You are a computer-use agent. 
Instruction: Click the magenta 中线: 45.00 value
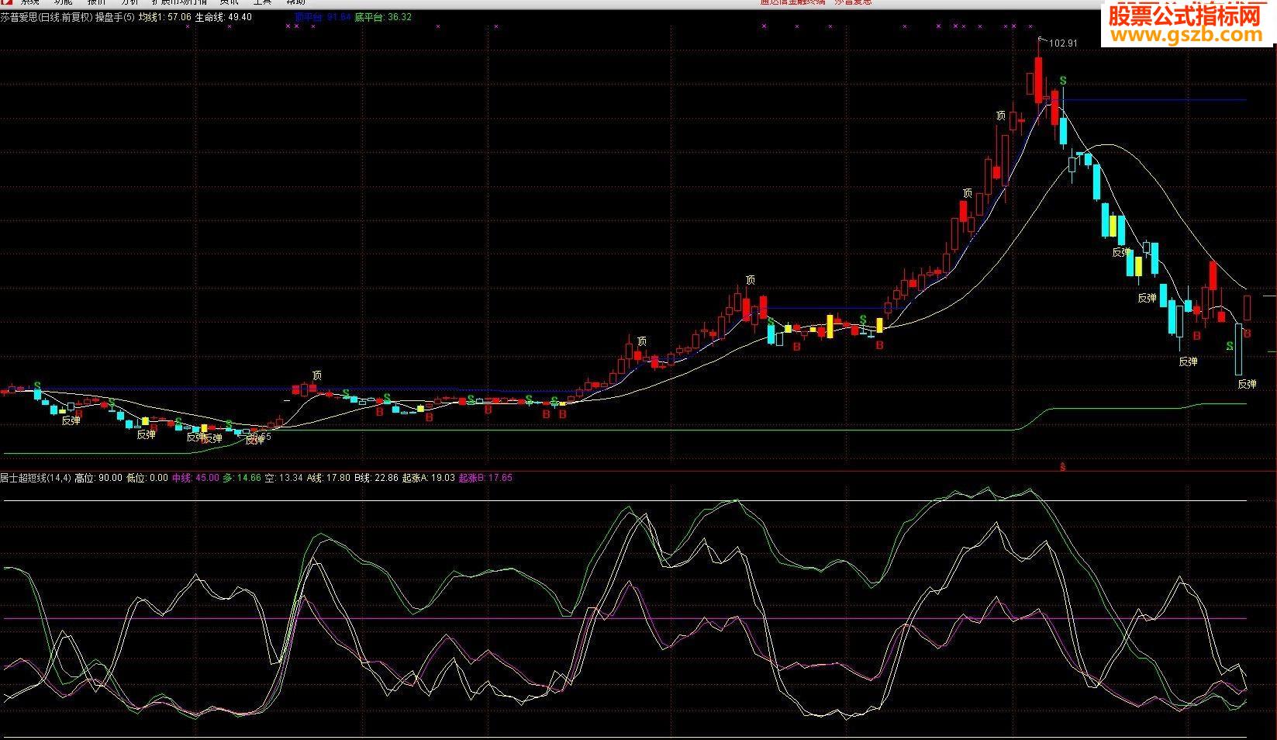(x=195, y=478)
